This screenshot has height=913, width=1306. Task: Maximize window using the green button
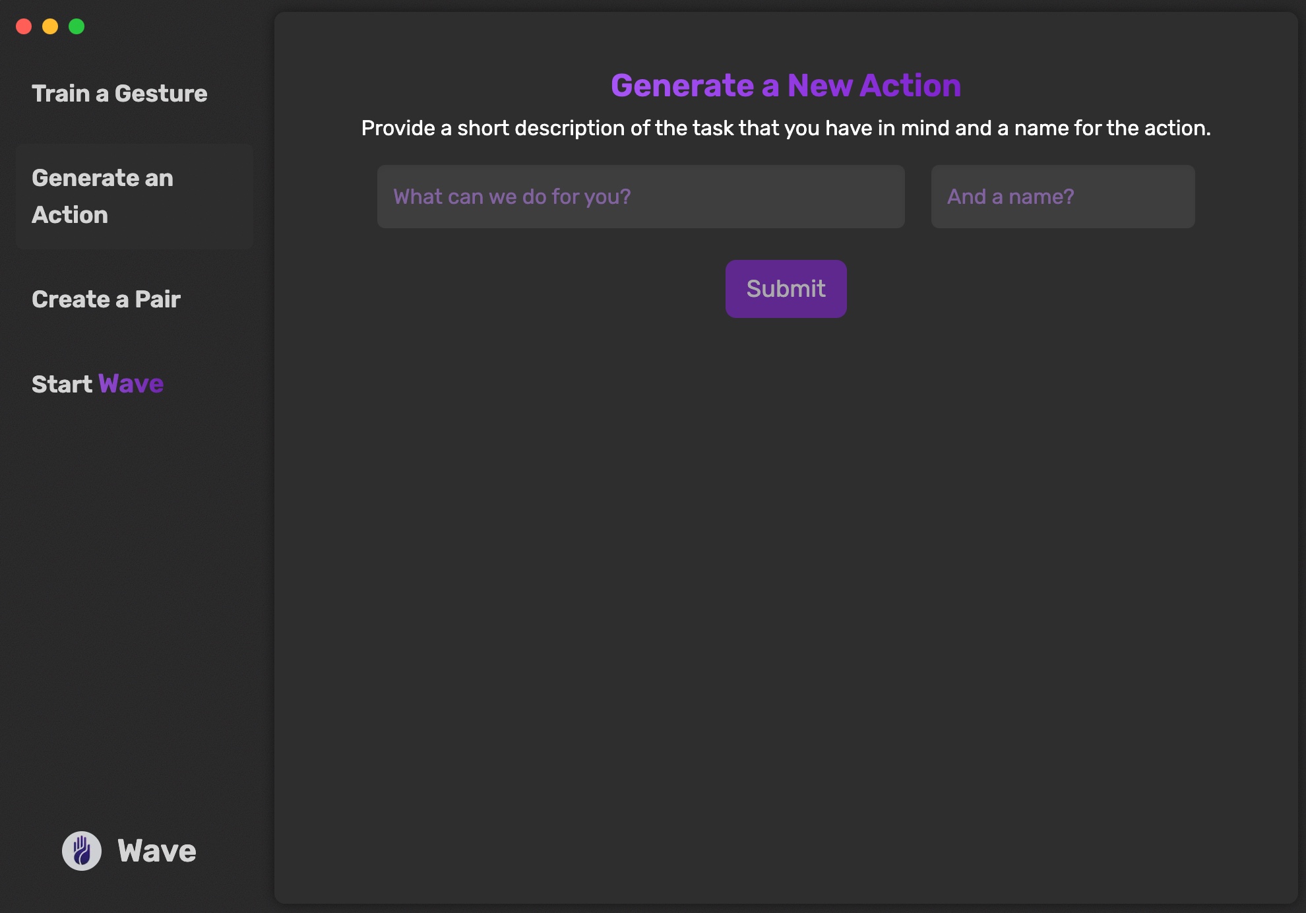(x=77, y=26)
